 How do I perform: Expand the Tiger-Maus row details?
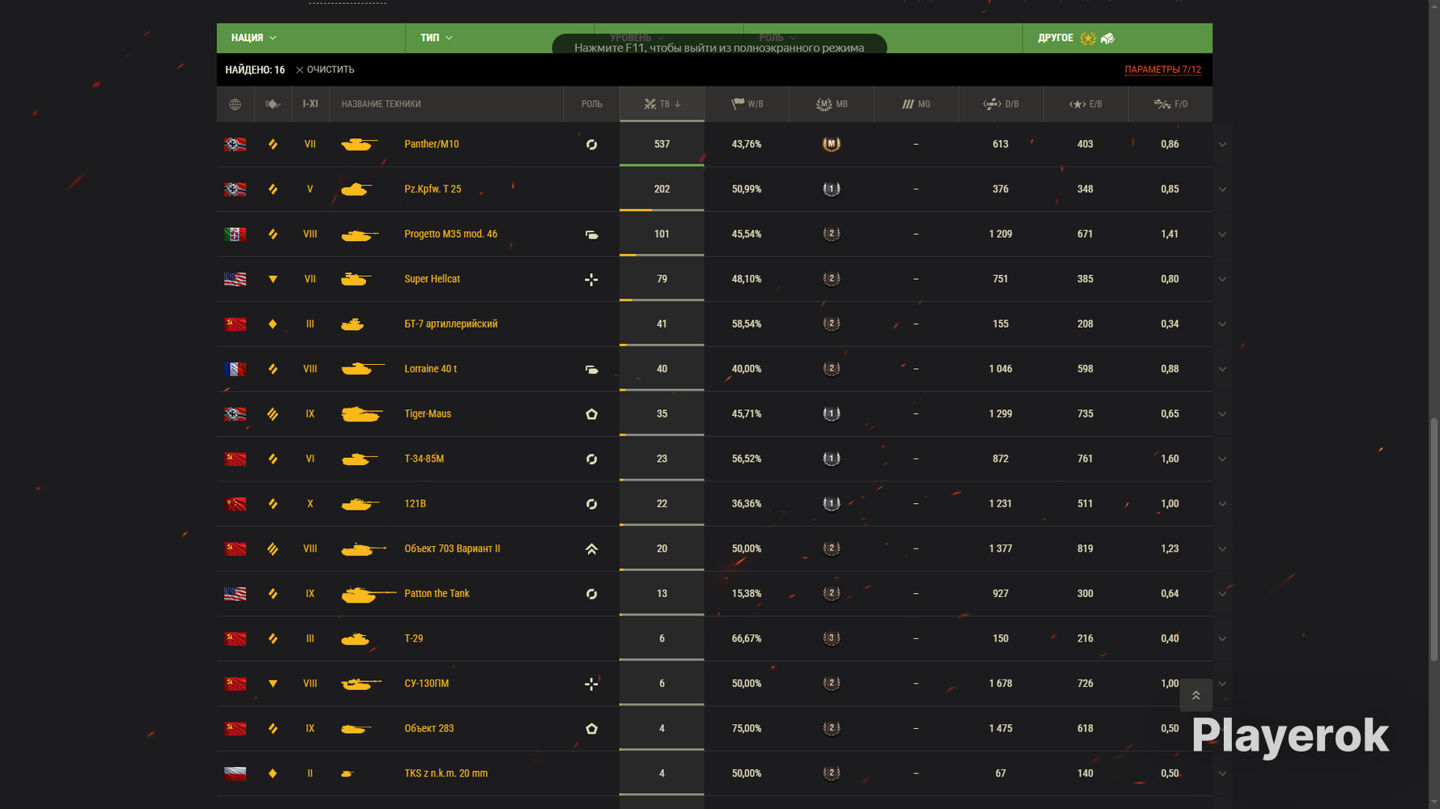(1222, 414)
